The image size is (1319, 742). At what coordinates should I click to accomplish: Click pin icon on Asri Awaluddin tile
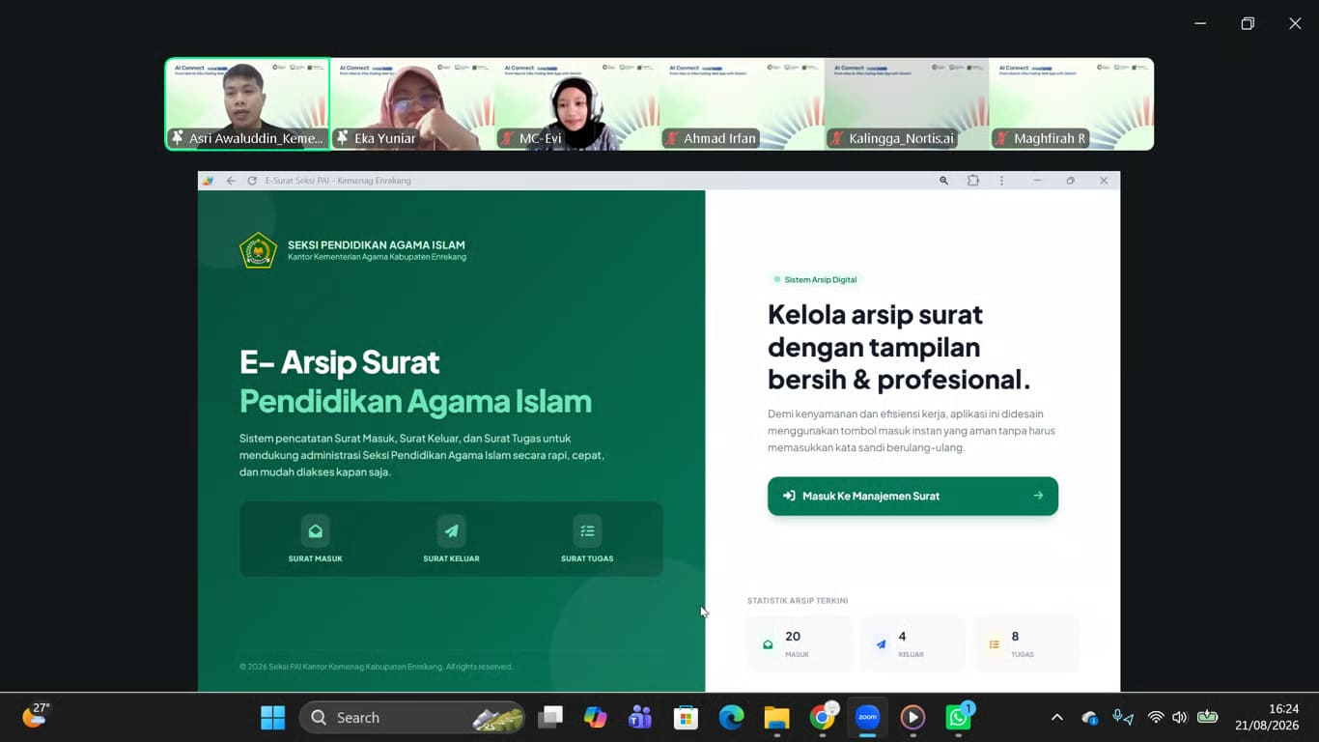point(177,138)
